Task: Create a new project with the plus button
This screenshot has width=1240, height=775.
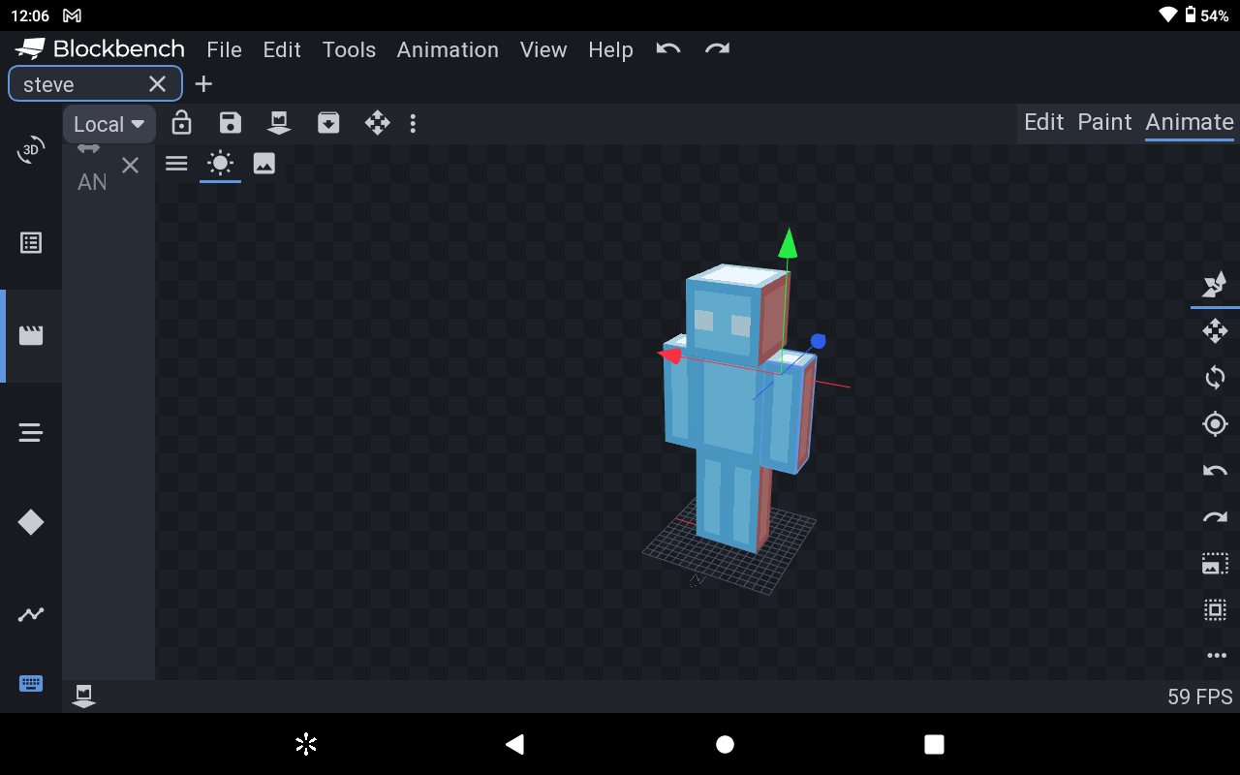Action: point(203,84)
